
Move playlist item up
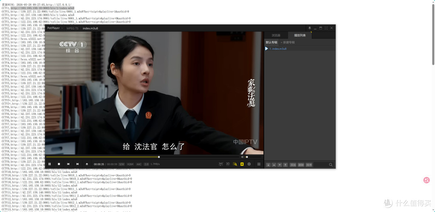coord(274,165)
